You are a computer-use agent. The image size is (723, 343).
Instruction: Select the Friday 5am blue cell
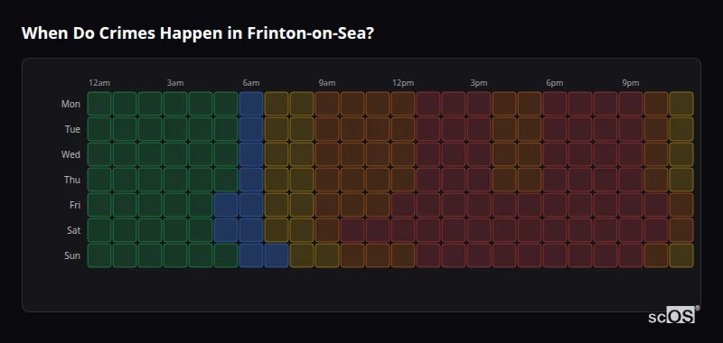tap(226, 205)
